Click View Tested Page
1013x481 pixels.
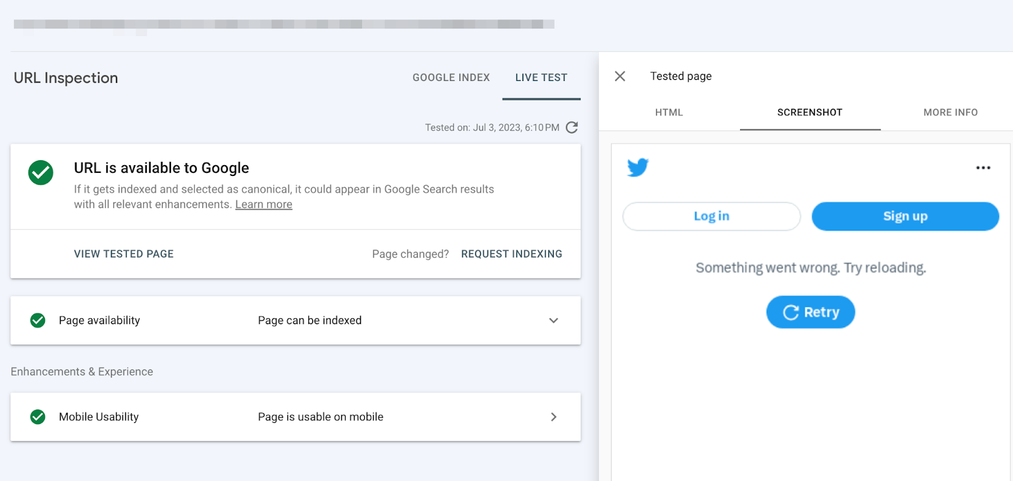click(123, 254)
